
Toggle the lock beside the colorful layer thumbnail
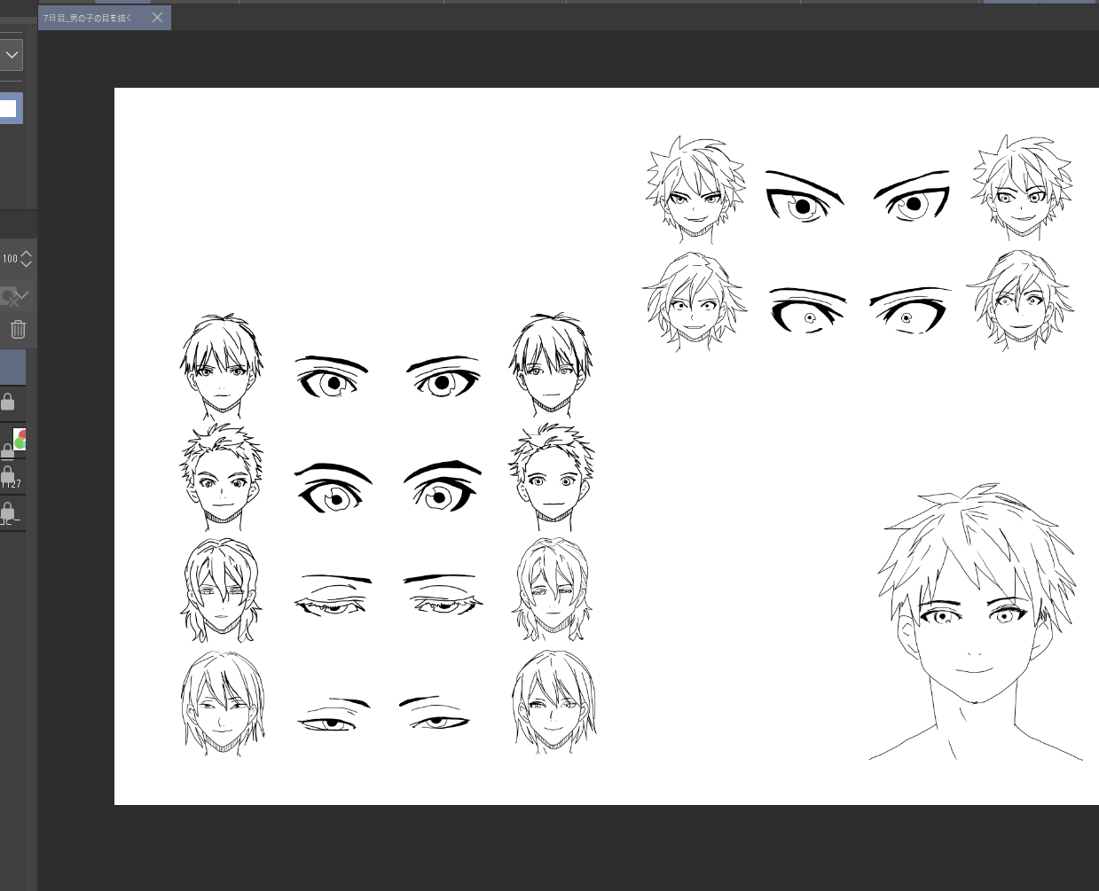point(7,451)
